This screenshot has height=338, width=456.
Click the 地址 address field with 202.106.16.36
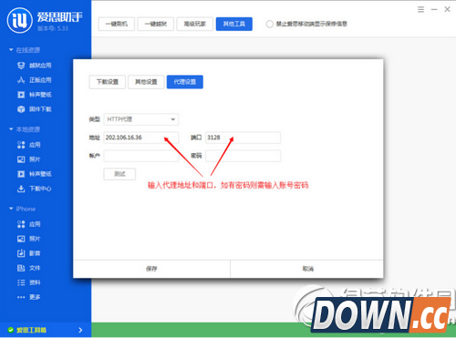[x=141, y=138]
